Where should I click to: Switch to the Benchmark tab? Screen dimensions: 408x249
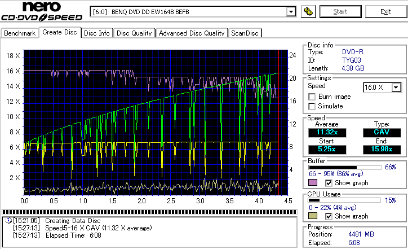[20, 33]
